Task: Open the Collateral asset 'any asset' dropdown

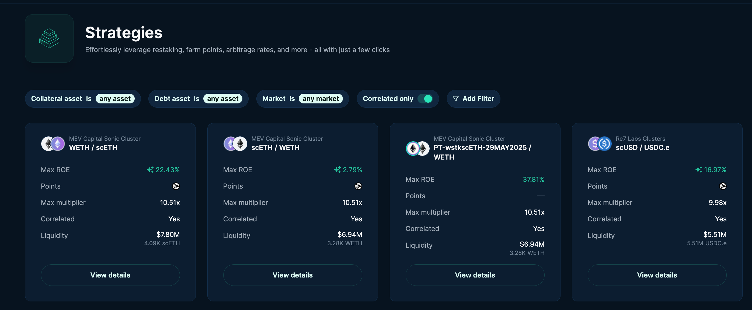Action: click(x=115, y=99)
